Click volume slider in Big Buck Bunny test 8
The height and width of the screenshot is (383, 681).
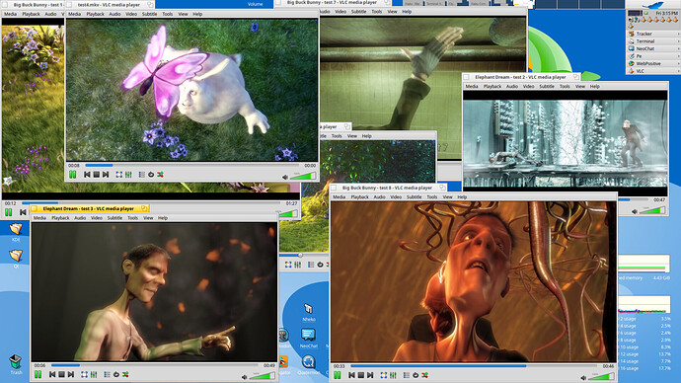(x=601, y=376)
